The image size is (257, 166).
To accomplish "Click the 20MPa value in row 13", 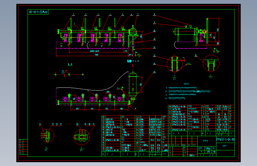I will [145, 145].
